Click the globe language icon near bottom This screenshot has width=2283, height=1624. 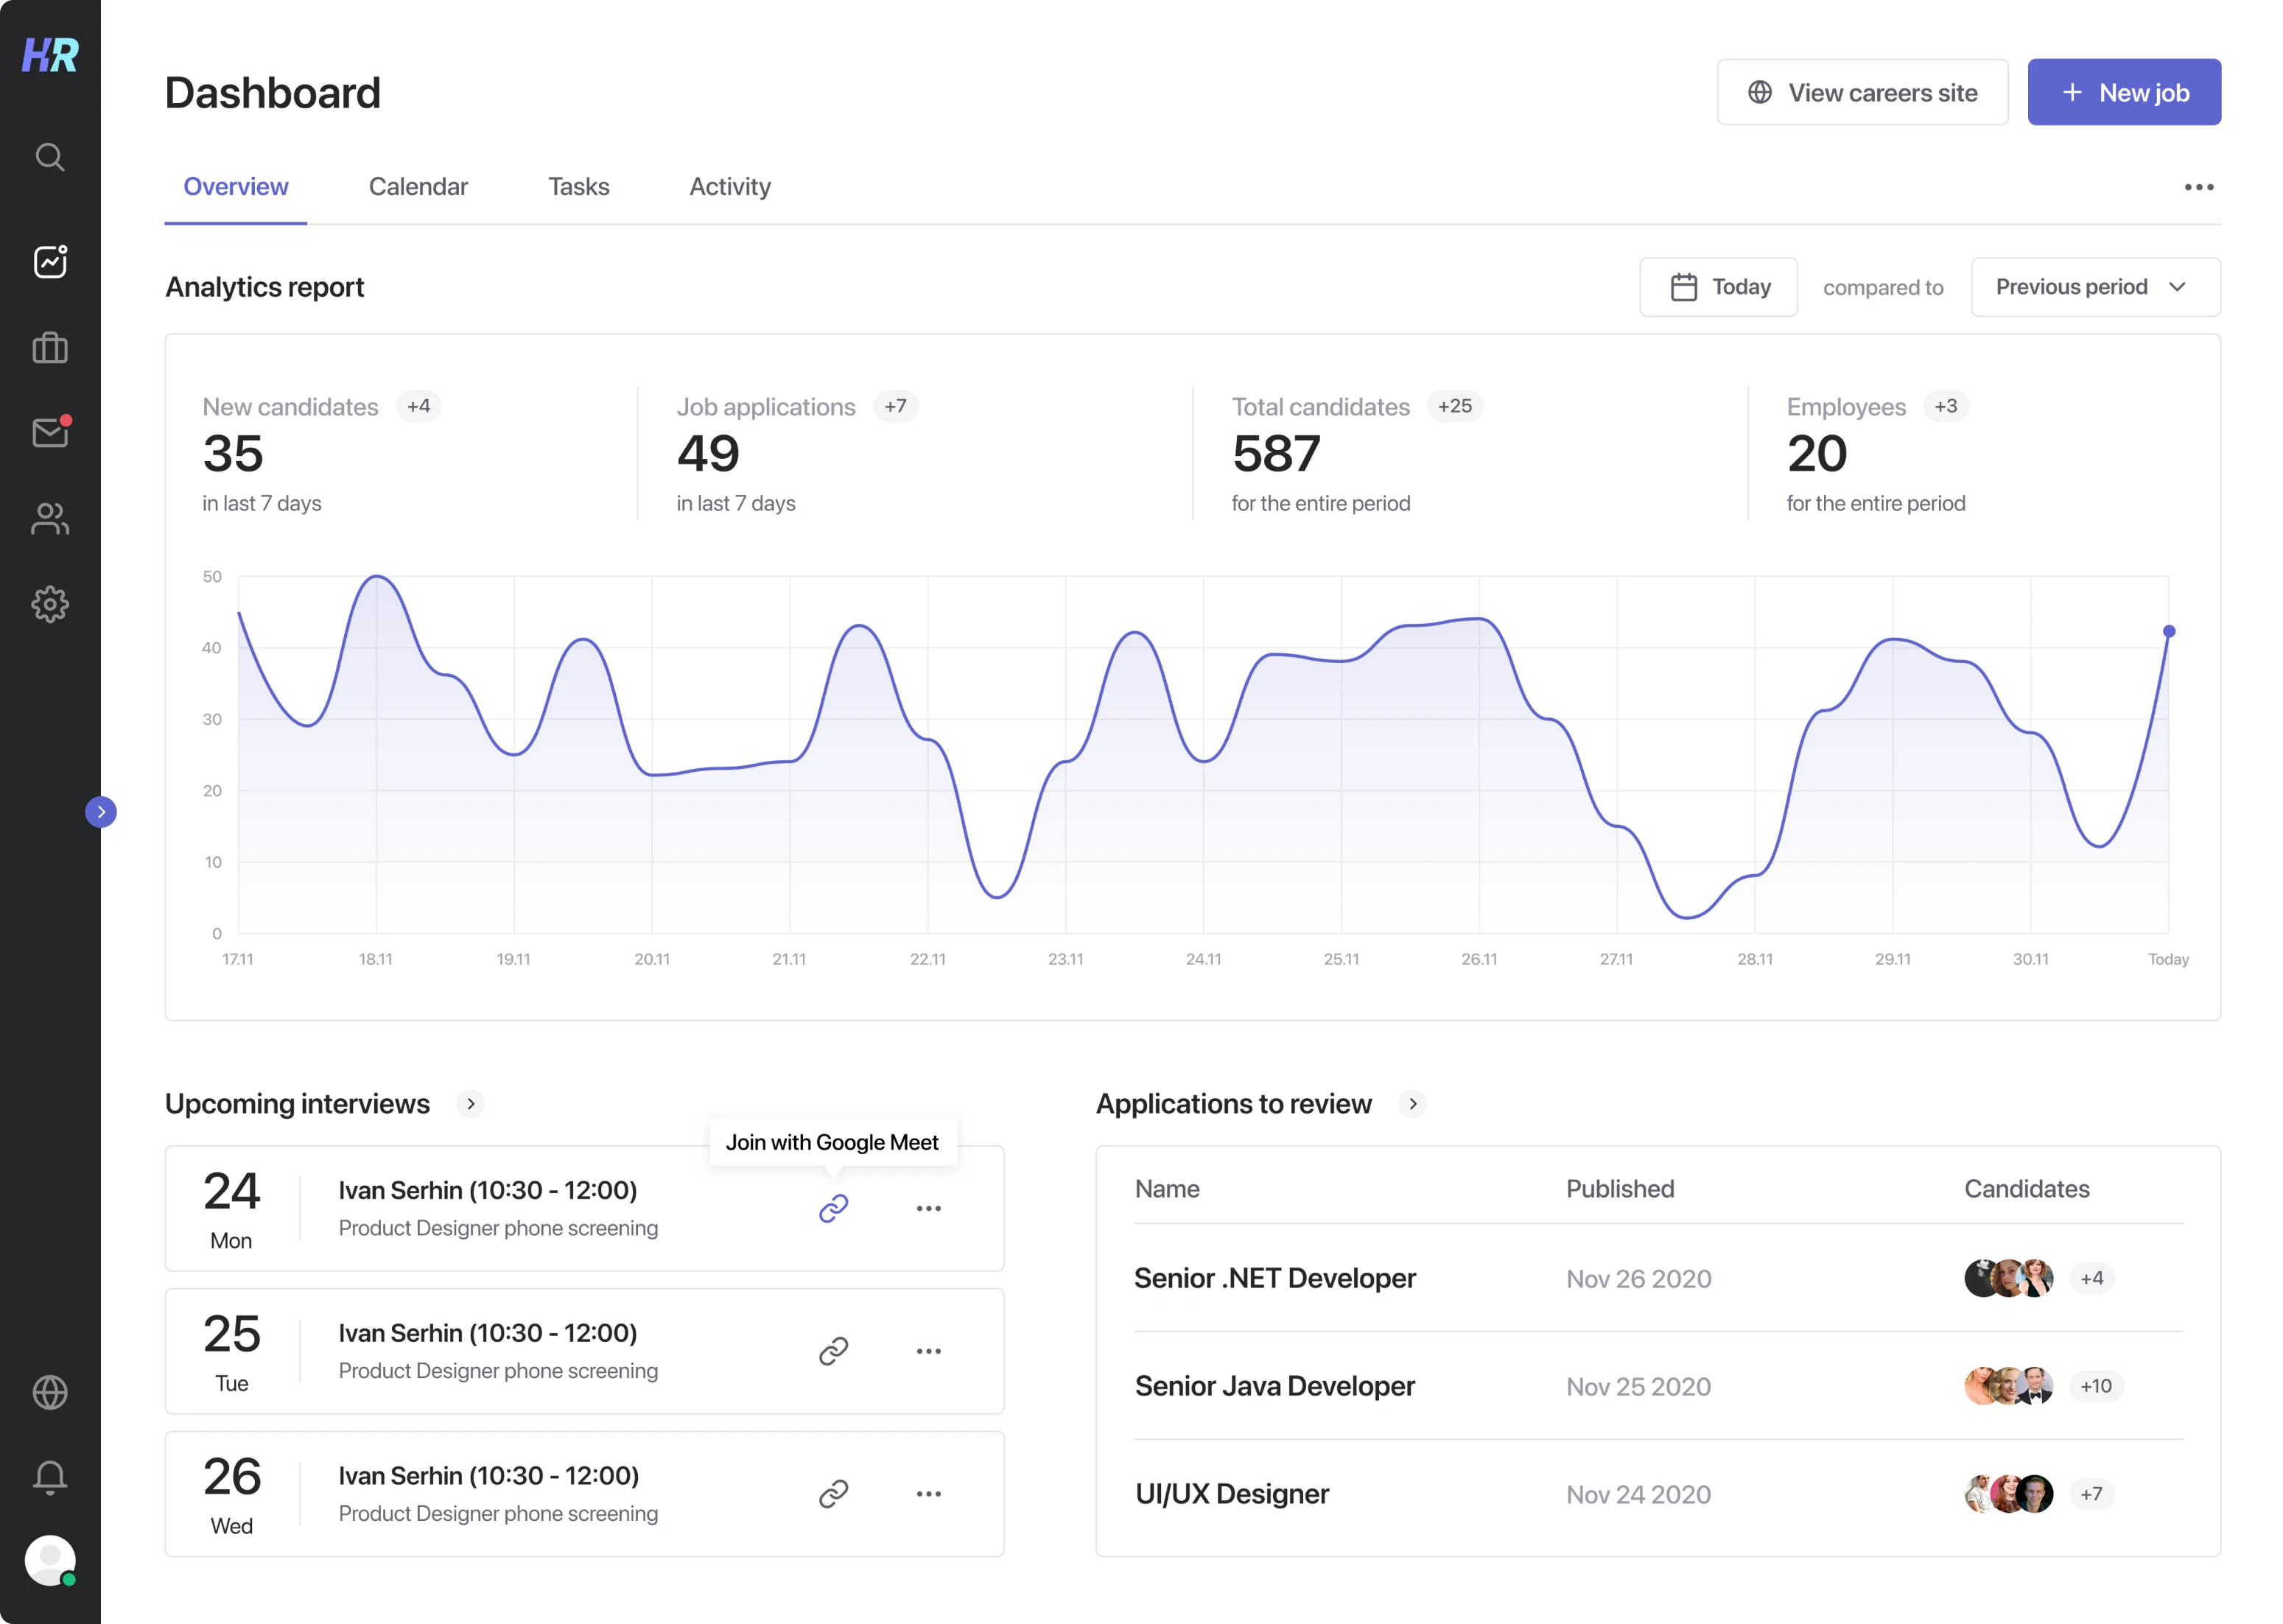click(49, 1392)
